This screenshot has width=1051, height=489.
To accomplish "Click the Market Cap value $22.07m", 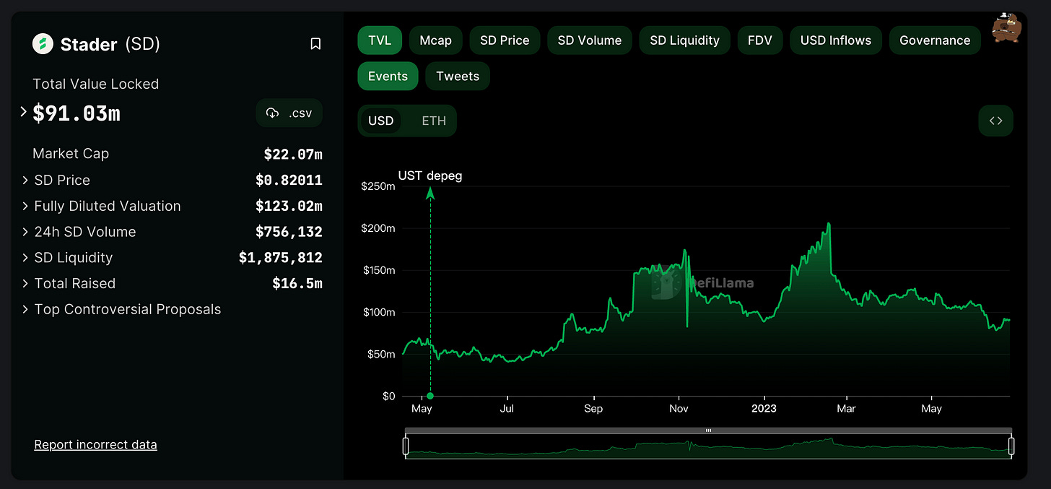I will click(293, 155).
